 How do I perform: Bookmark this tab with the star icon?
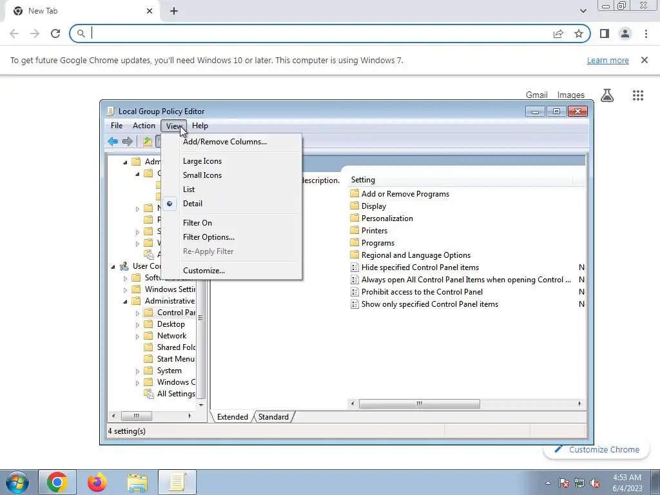pos(579,34)
